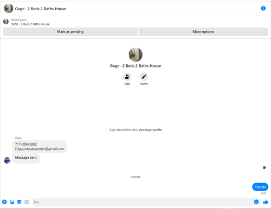Send a thumbs-up like
271x209 pixels.
pyautogui.click(x=266, y=202)
